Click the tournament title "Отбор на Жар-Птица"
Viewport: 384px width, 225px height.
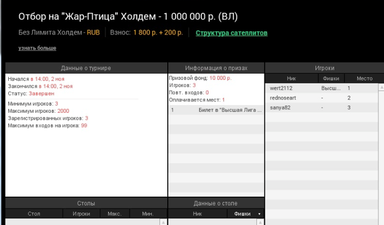pyautogui.click(x=128, y=16)
